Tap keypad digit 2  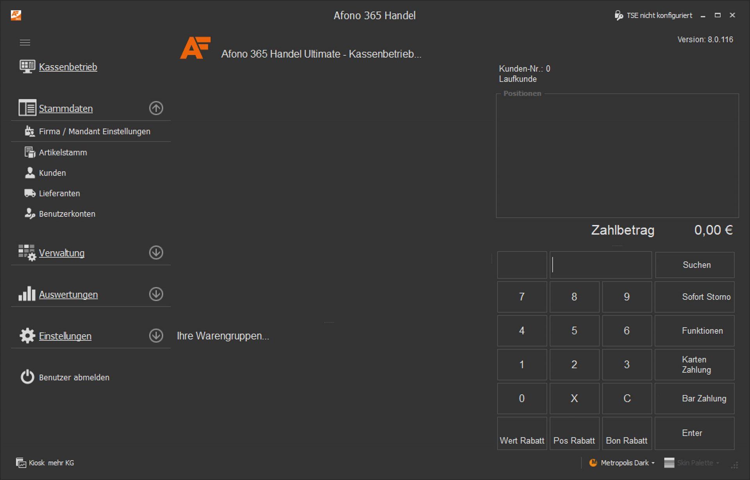pos(574,364)
